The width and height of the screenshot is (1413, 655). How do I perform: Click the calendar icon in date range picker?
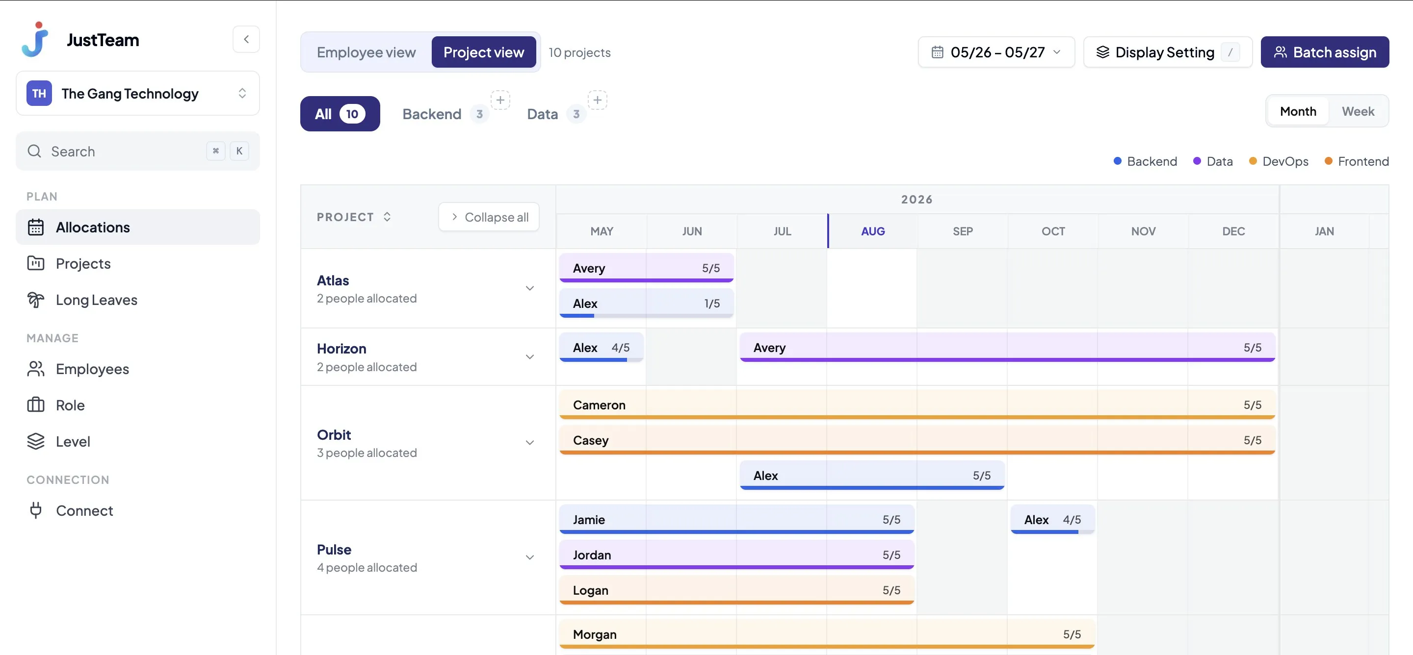pos(938,52)
